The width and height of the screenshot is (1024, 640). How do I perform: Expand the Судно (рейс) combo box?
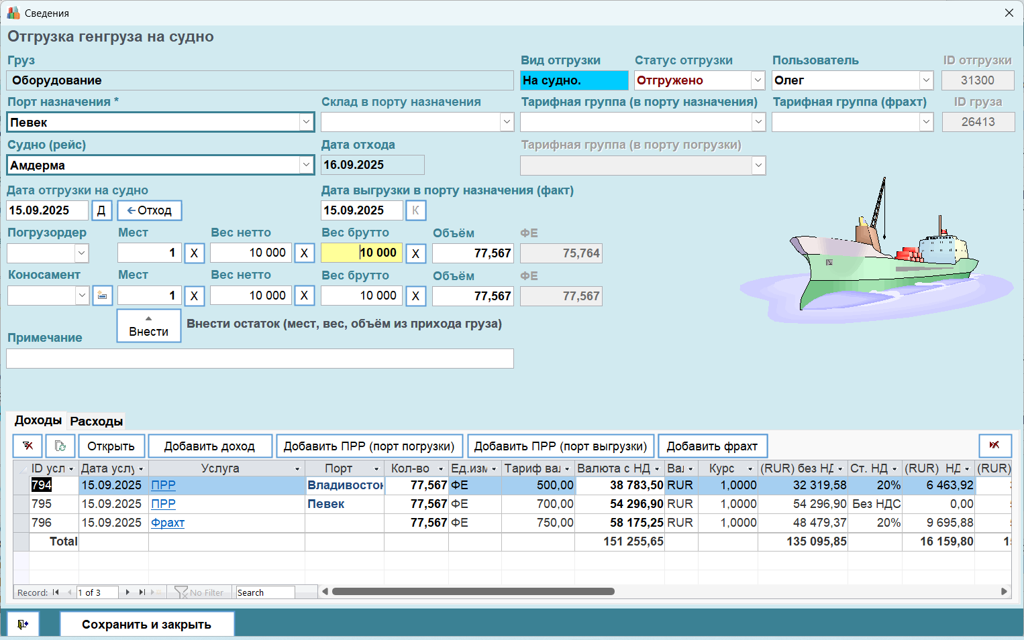pyautogui.click(x=306, y=165)
